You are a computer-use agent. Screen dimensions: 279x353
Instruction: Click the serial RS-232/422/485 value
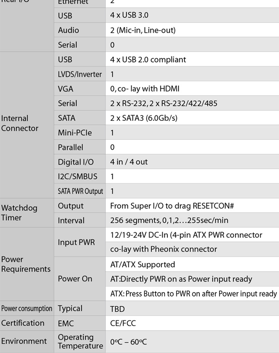coord(164,103)
